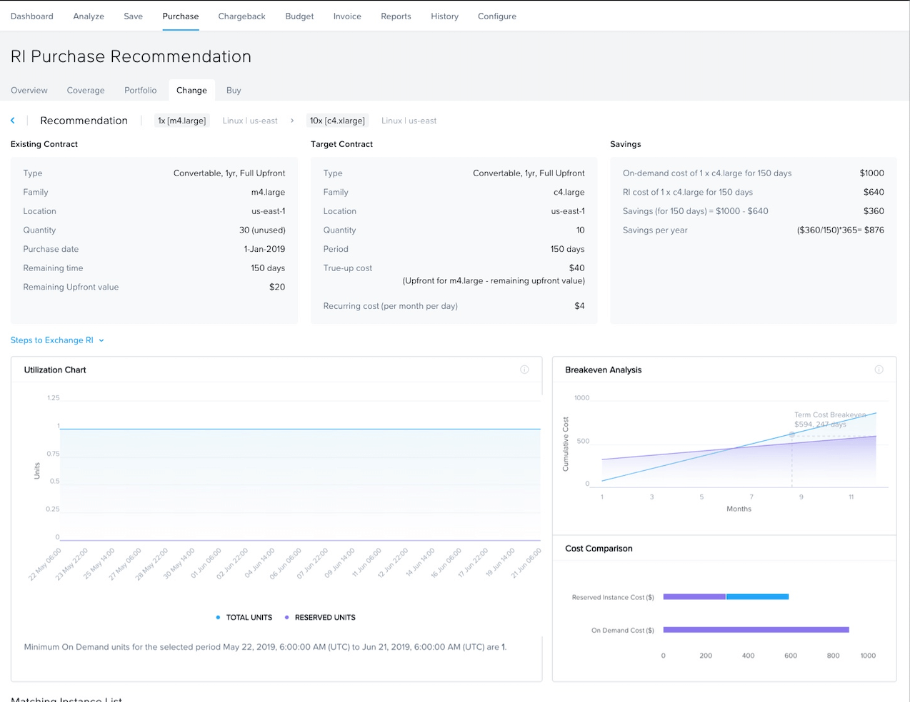This screenshot has height=702, width=910.
Task: Click the breadcrumb chevron between instance types
Action: 292,121
